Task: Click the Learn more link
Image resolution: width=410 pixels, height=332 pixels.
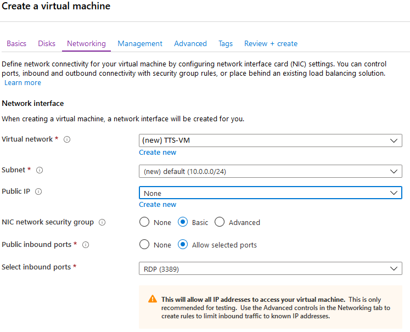Action: click(x=23, y=82)
